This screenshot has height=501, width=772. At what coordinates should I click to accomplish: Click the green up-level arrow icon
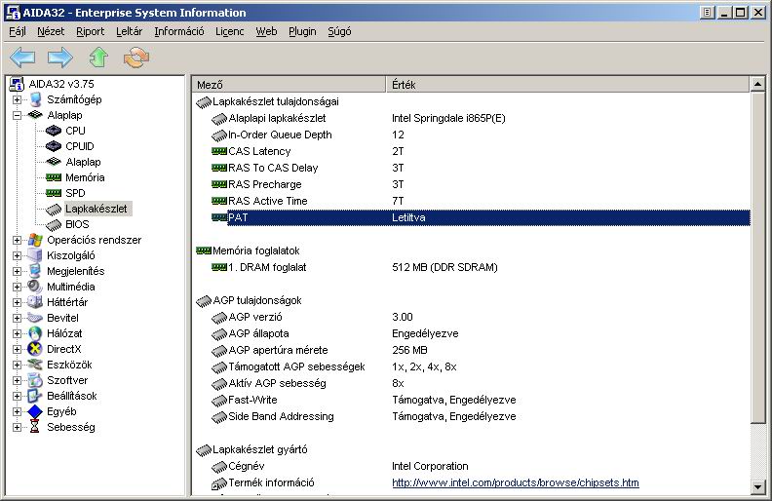coord(98,58)
